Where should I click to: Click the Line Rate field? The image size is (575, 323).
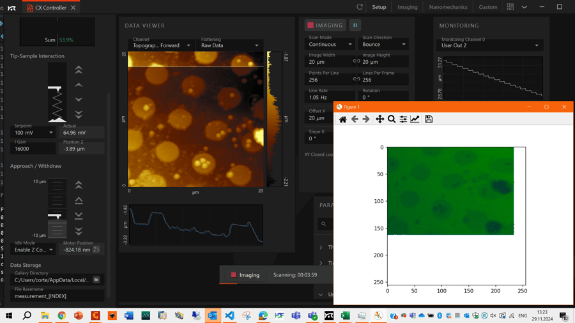pyautogui.click(x=330, y=96)
